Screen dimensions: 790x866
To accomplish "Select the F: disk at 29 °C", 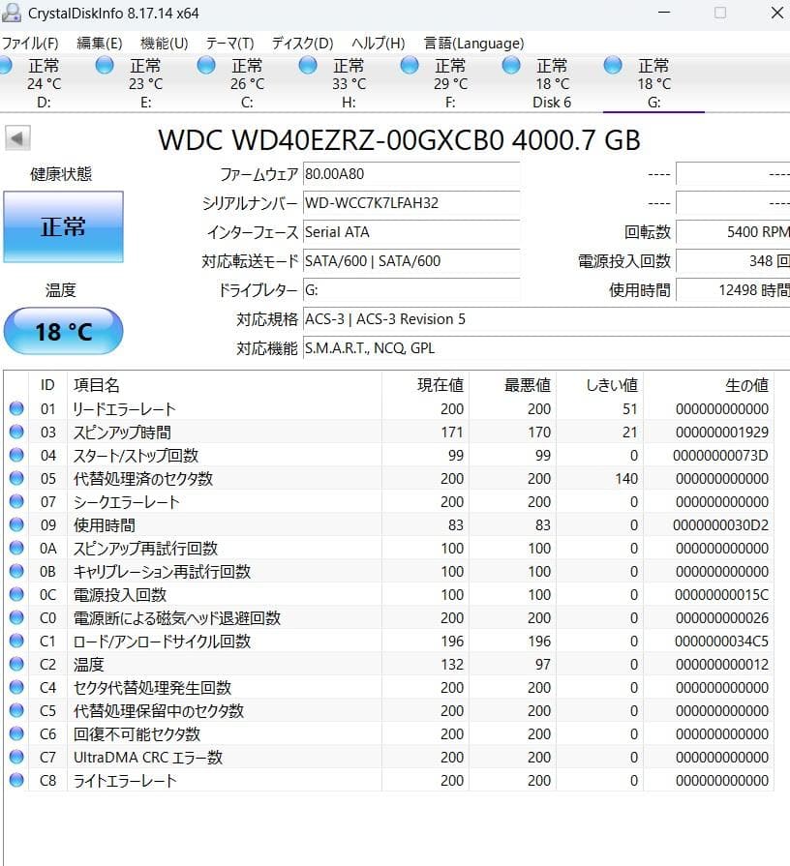I will (x=449, y=83).
